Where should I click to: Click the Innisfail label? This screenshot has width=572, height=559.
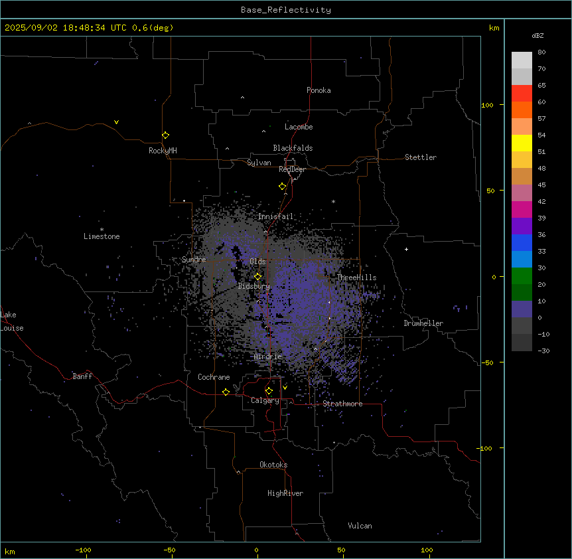point(275,216)
